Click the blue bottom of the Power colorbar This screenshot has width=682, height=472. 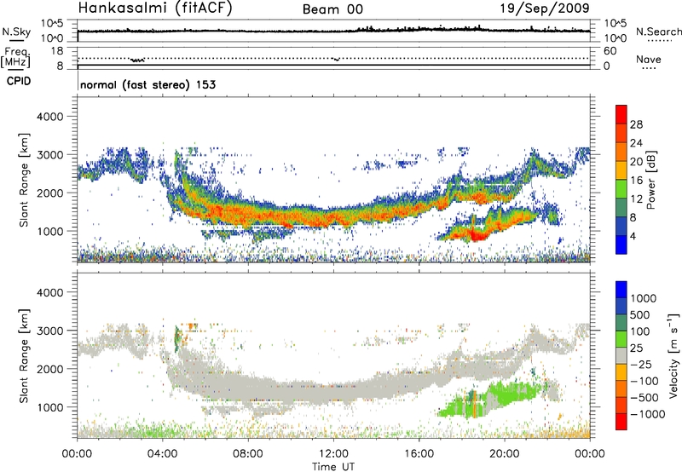coord(621,245)
